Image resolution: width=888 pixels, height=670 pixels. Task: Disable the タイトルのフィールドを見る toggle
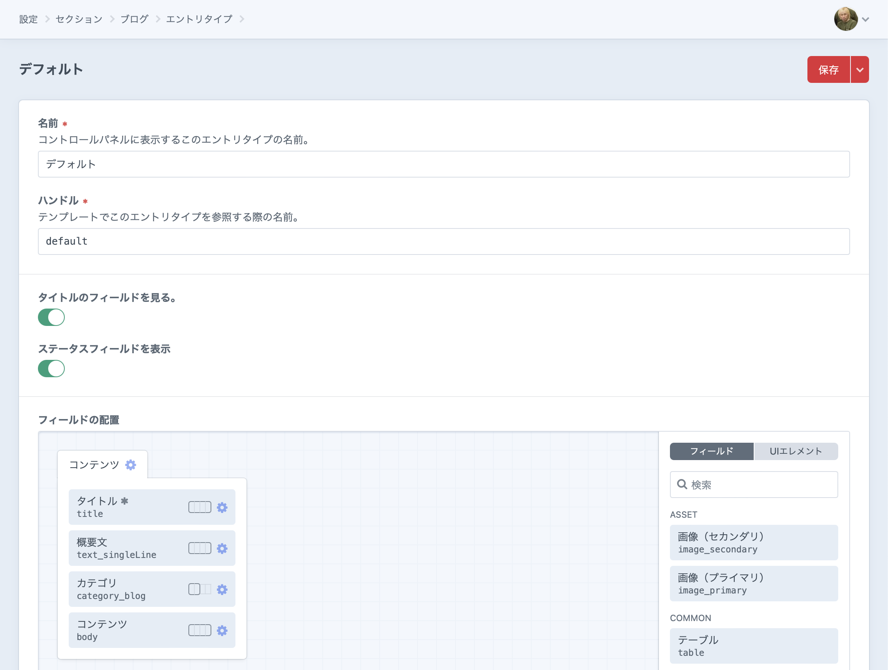point(51,317)
